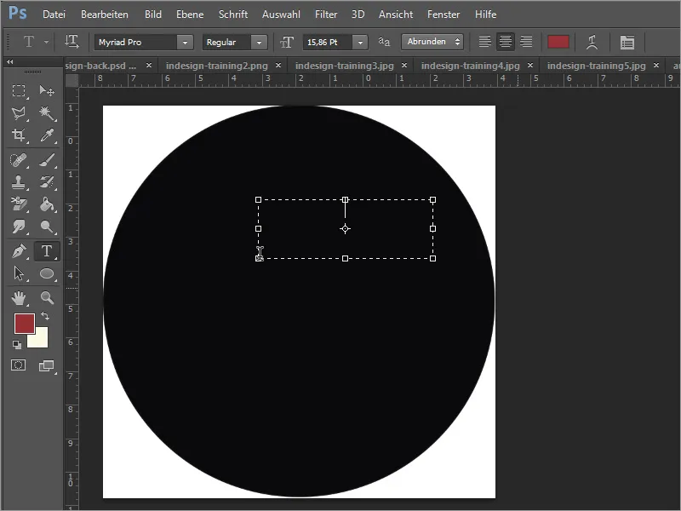Select the Clone Stamp tool

(18, 182)
